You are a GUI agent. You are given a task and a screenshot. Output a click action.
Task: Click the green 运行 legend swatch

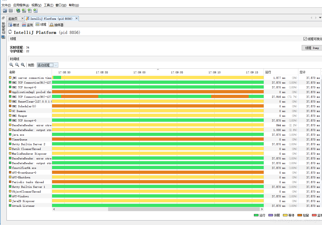coord(256,215)
